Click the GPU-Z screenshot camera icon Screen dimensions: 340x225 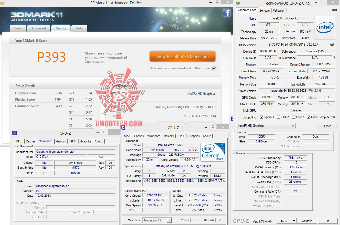(x=335, y=10)
